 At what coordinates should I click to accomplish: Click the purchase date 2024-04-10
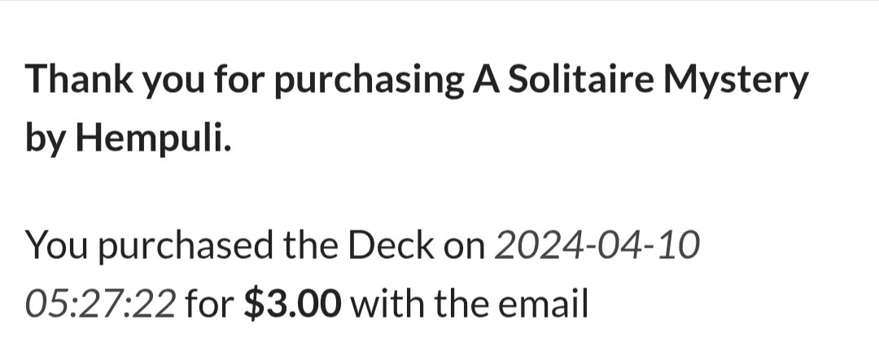597,246
